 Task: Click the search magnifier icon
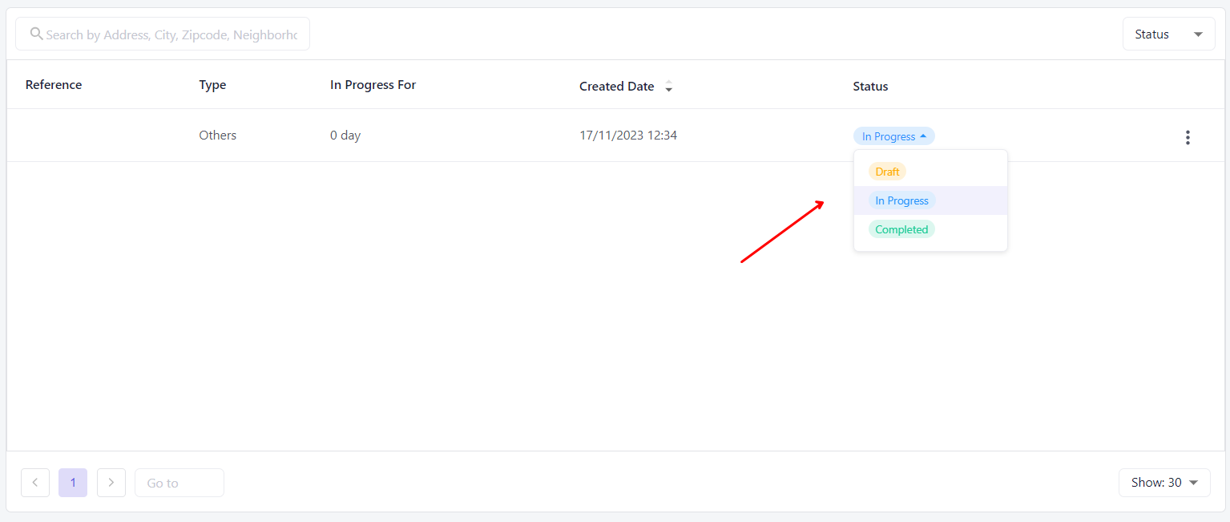(x=36, y=34)
